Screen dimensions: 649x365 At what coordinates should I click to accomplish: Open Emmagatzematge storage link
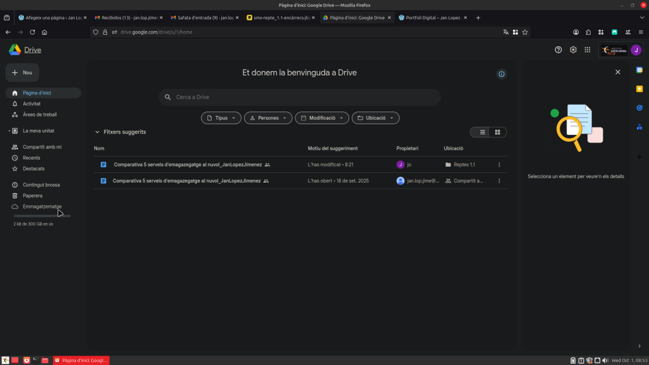coord(42,207)
